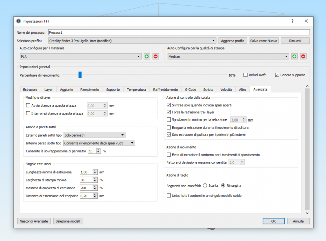This screenshot has height=241, width=326.
Task: Select the Scarta radio option
Action: coord(205,185)
